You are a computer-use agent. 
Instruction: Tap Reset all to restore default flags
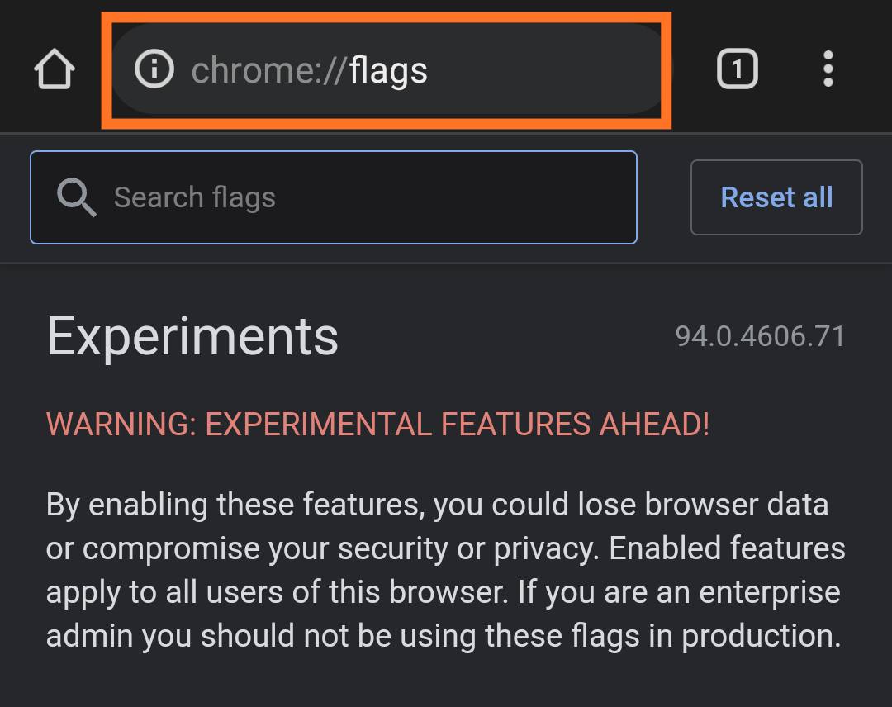click(776, 197)
